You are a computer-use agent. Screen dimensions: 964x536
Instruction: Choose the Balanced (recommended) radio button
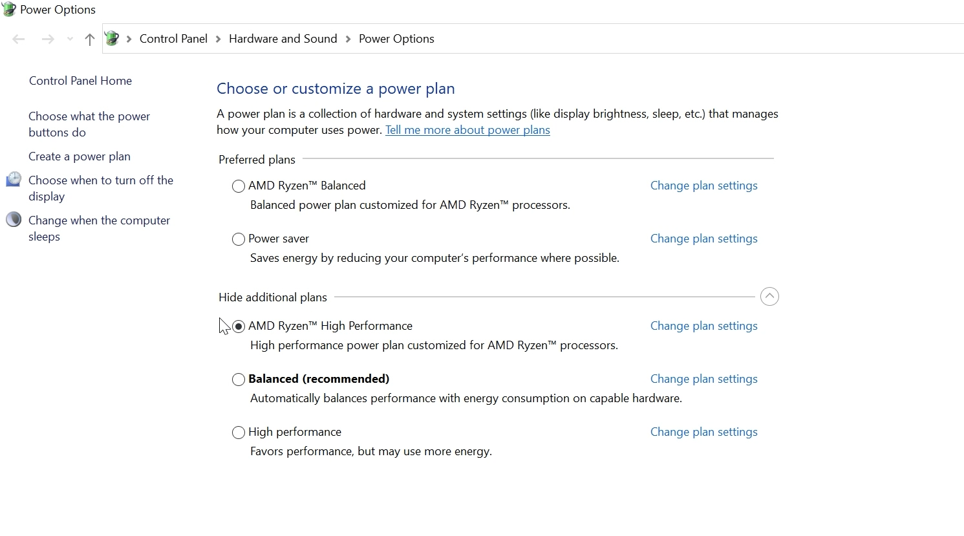(x=239, y=380)
